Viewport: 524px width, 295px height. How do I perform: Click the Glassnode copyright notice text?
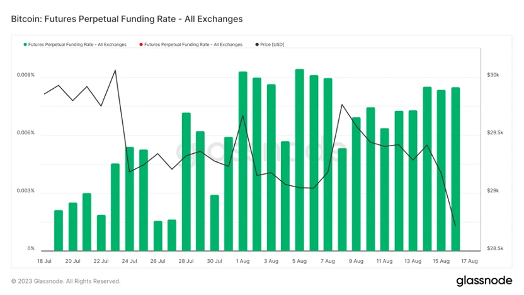pyautogui.click(x=65, y=281)
